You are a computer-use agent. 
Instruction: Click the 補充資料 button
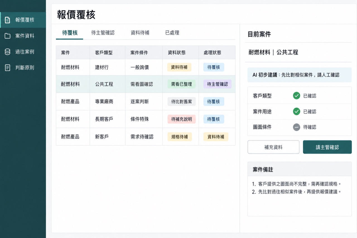[x=273, y=147]
